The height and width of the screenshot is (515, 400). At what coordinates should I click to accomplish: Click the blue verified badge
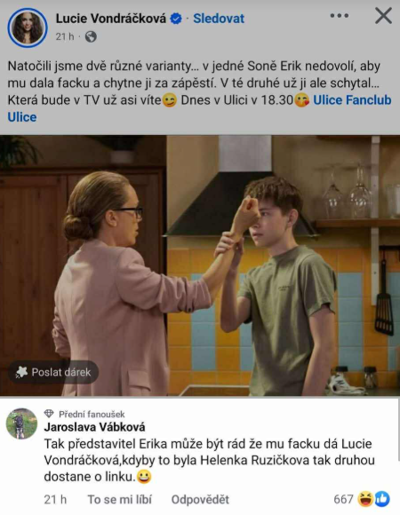tap(176, 19)
